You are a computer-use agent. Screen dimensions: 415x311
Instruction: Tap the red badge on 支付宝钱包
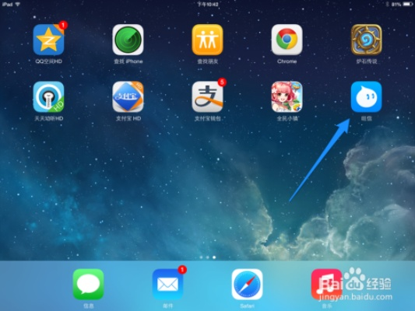click(222, 82)
